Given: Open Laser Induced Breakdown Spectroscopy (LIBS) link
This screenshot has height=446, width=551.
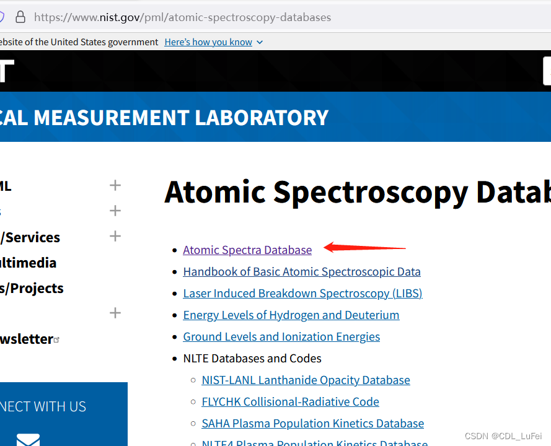Looking at the screenshot, I should click(302, 294).
